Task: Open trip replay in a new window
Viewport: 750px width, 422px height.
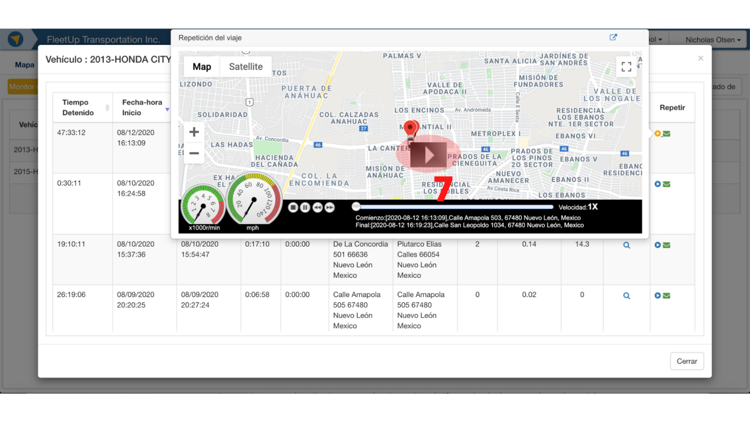Action: (x=613, y=37)
